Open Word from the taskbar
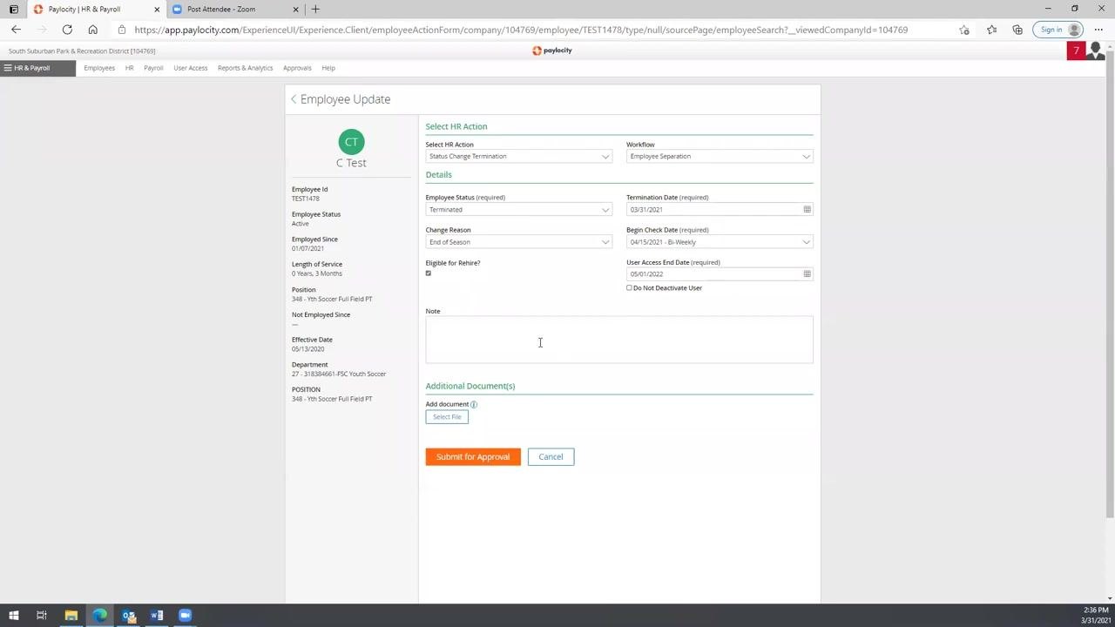The width and height of the screenshot is (1115, 627). [x=157, y=616]
